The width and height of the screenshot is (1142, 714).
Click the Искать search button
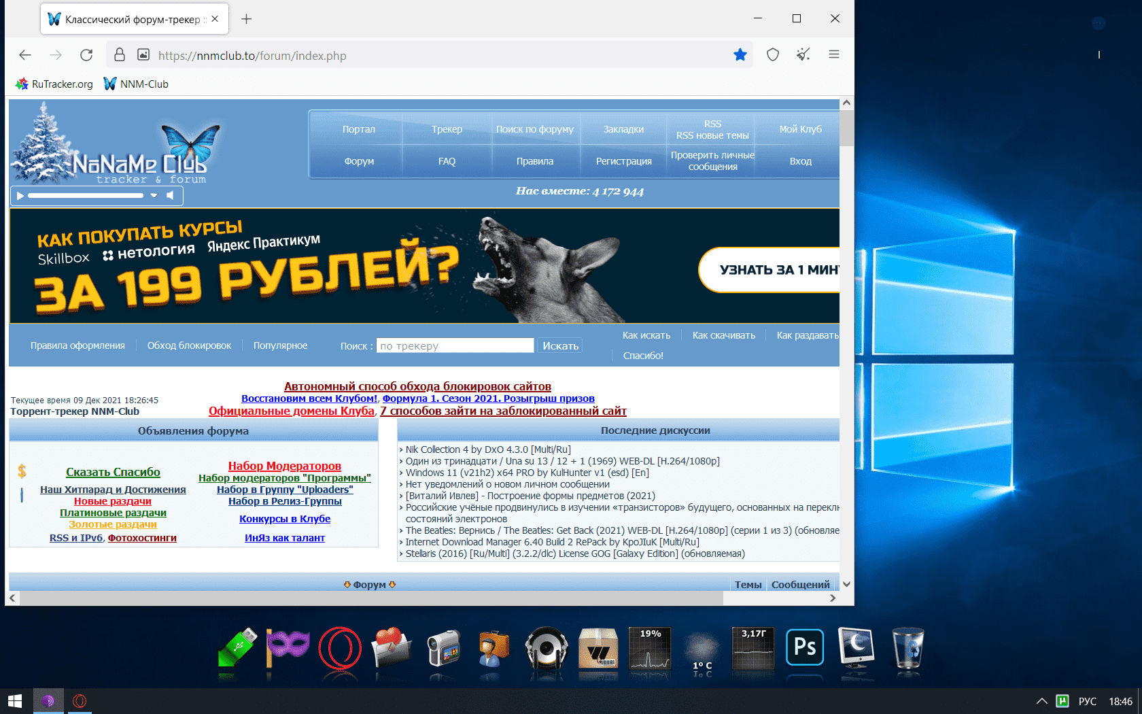coord(560,345)
